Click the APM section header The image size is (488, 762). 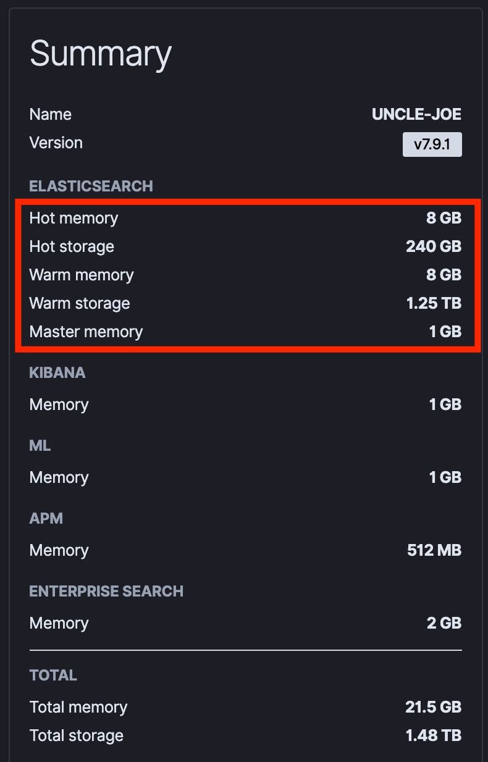tap(46, 519)
